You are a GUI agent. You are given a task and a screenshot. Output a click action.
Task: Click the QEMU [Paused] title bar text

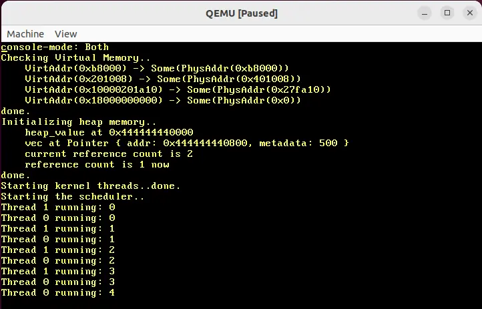(241, 13)
